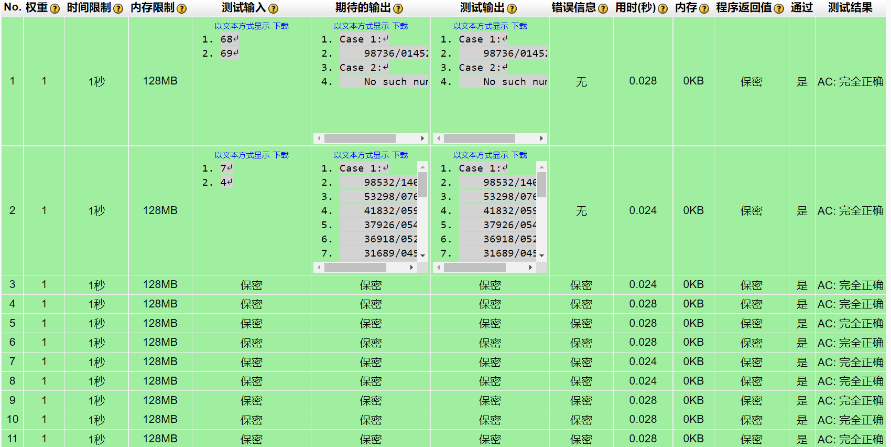Click 'AC: 完全正确' result in row 2
The width and height of the screenshot is (891, 447).
point(850,210)
